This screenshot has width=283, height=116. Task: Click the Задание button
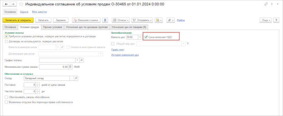pyautogui.click(x=61, y=20)
